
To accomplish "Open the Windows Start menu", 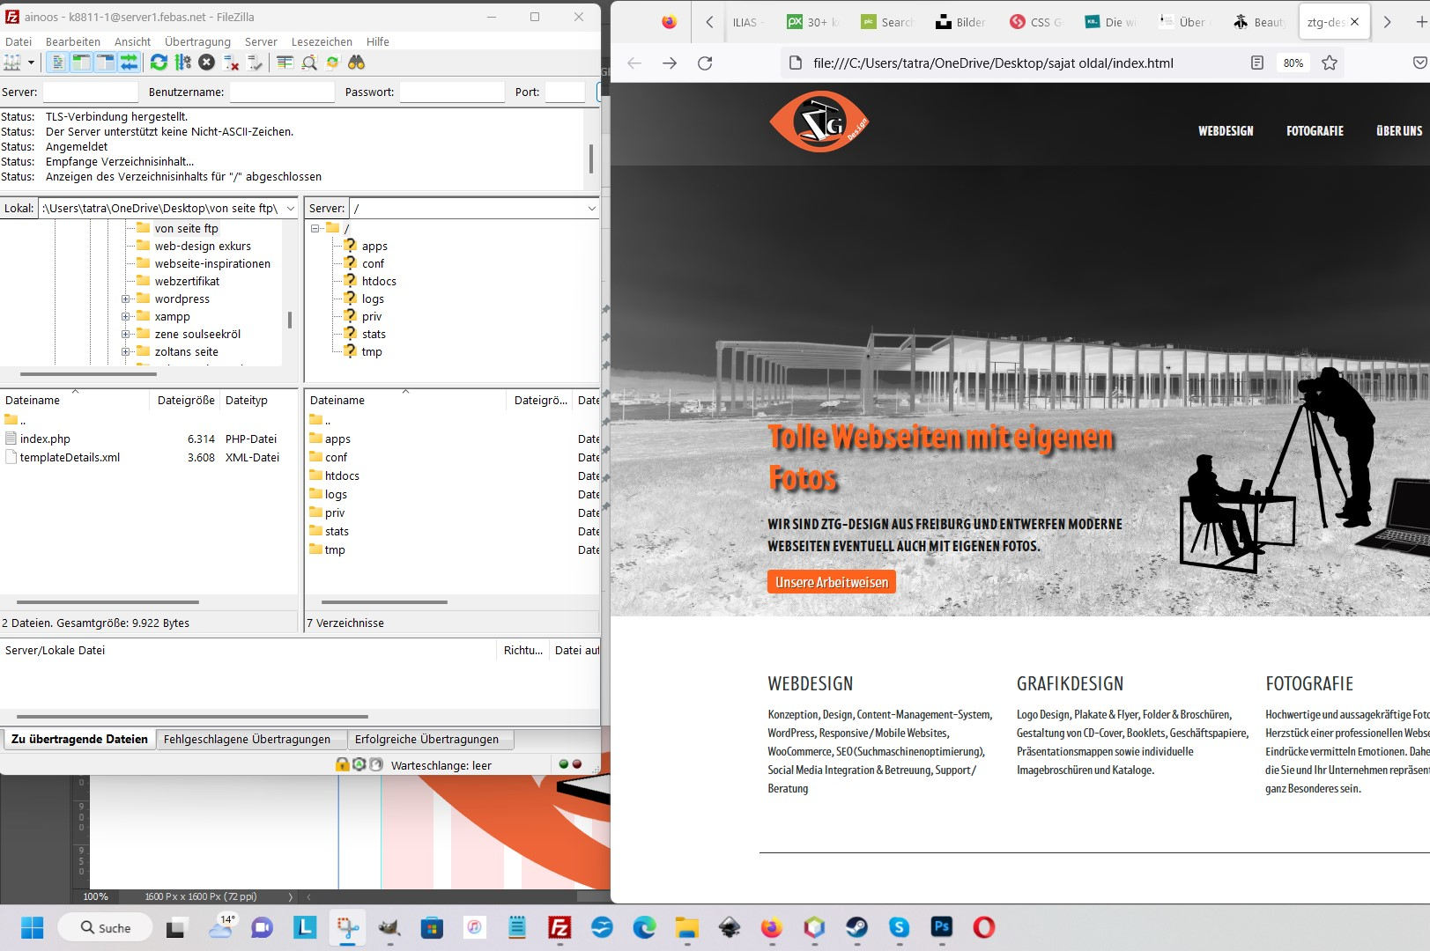I will pyautogui.click(x=32, y=927).
